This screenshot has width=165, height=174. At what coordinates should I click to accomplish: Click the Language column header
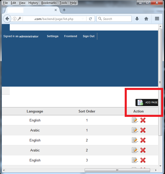(x=35, y=111)
